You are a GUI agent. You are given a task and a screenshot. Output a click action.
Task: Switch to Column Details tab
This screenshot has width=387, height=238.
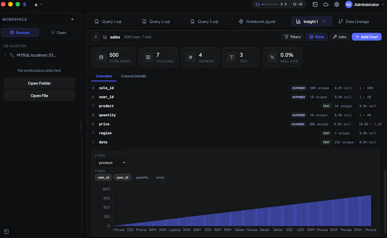(x=134, y=76)
